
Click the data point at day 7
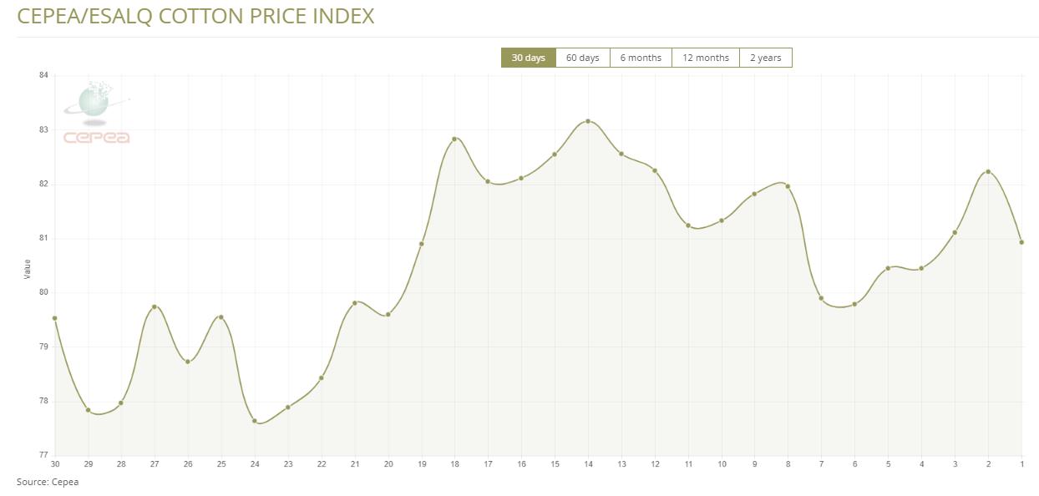click(x=821, y=298)
